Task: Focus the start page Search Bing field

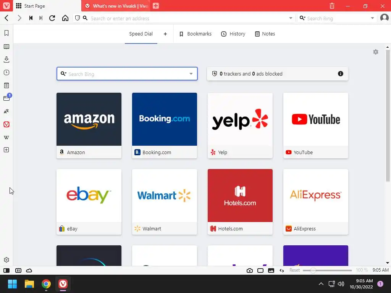Action: point(127,74)
